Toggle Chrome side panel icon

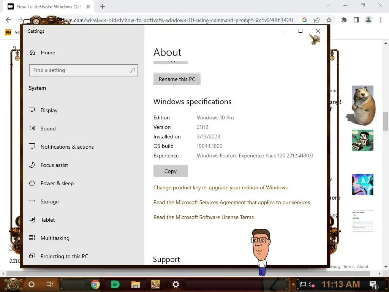(356, 20)
